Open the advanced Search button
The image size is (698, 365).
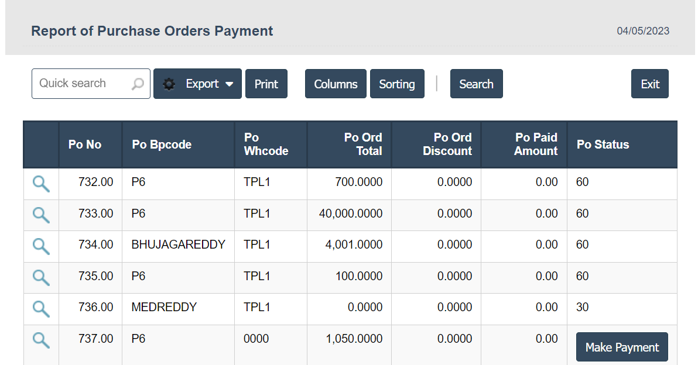pos(476,84)
